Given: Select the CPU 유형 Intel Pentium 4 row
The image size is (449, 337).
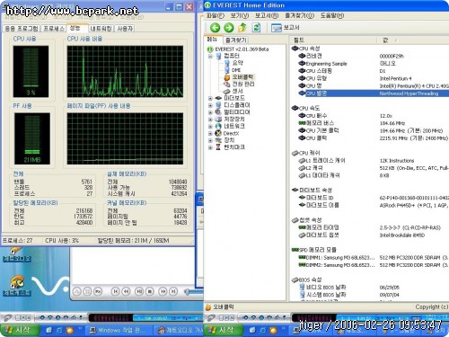Looking at the screenshot, I should pyautogui.click(x=373, y=78).
